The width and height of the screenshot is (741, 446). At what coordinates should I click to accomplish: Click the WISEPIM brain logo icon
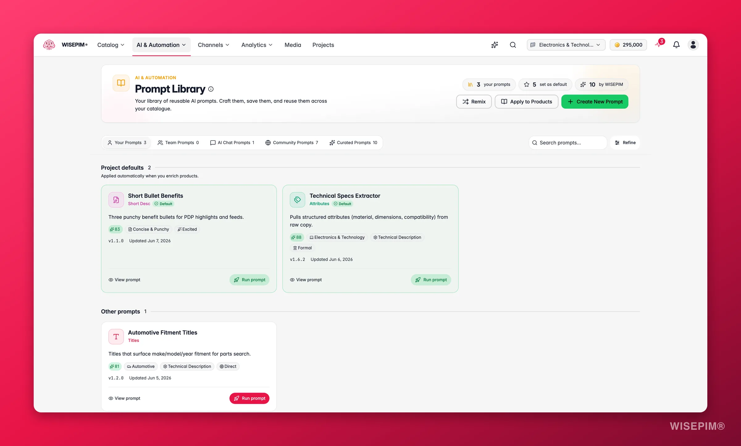coord(49,45)
